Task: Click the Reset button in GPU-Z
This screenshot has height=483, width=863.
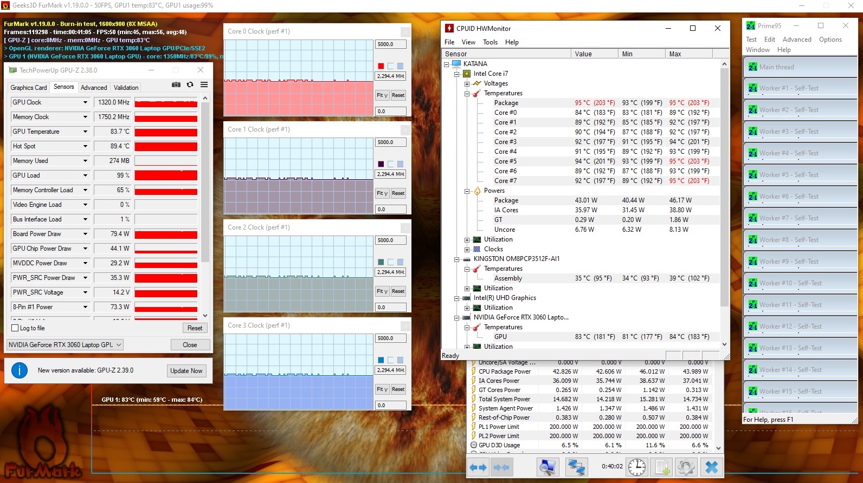Action: [x=195, y=328]
